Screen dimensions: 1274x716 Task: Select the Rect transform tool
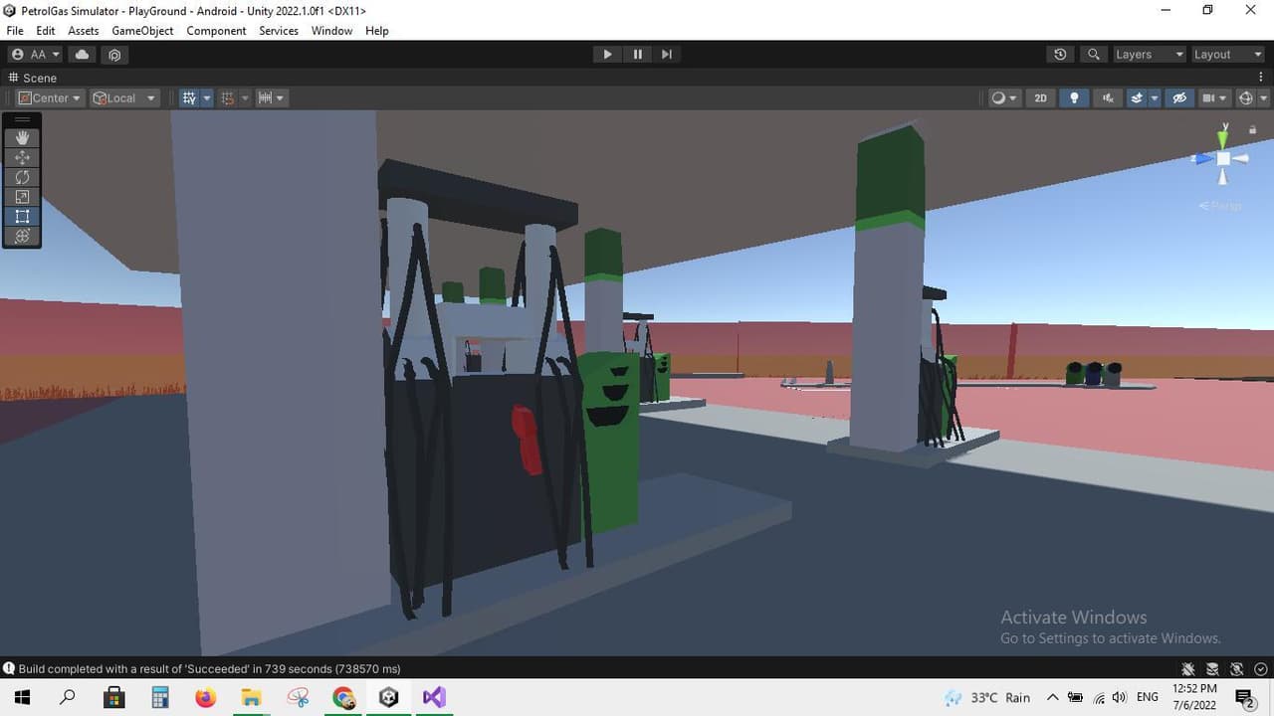pos(22,216)
